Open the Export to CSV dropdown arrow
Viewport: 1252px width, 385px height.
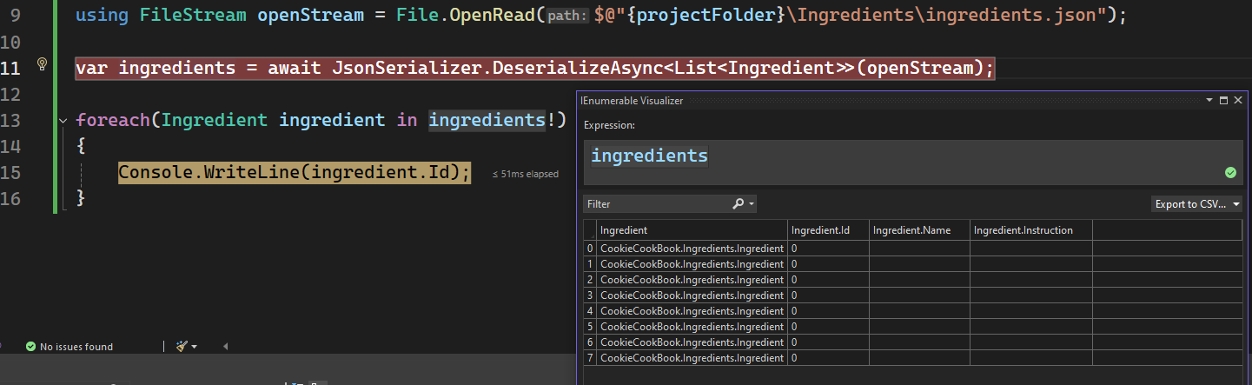click(1236, 205)
